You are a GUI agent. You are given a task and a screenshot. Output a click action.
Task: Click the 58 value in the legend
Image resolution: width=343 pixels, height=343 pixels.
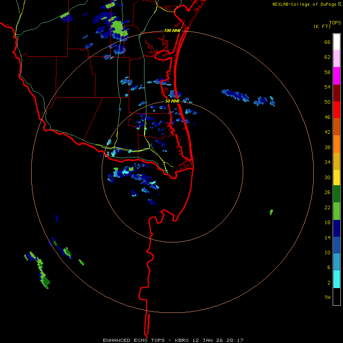coord(327,72)
